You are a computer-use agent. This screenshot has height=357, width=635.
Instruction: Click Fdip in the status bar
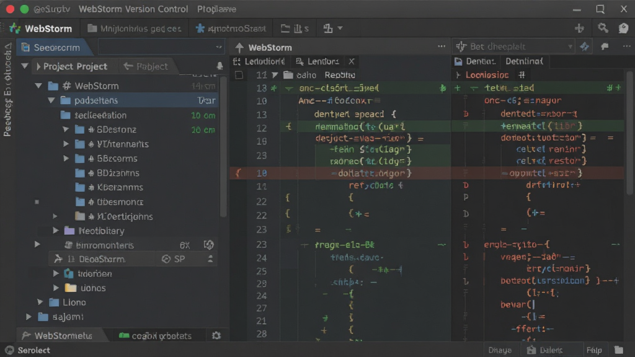pyautogui.click(x=594, y=350)
